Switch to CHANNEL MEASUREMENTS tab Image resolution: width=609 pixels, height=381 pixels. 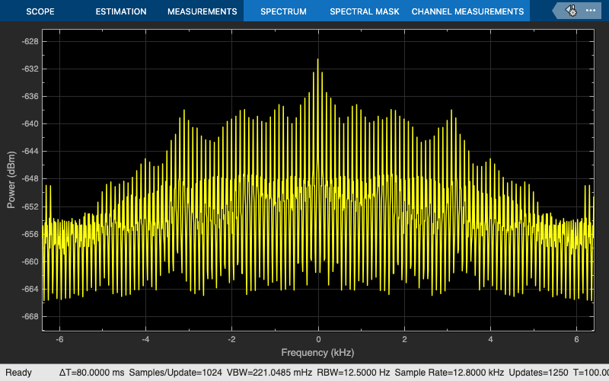(x=467, y=11)
